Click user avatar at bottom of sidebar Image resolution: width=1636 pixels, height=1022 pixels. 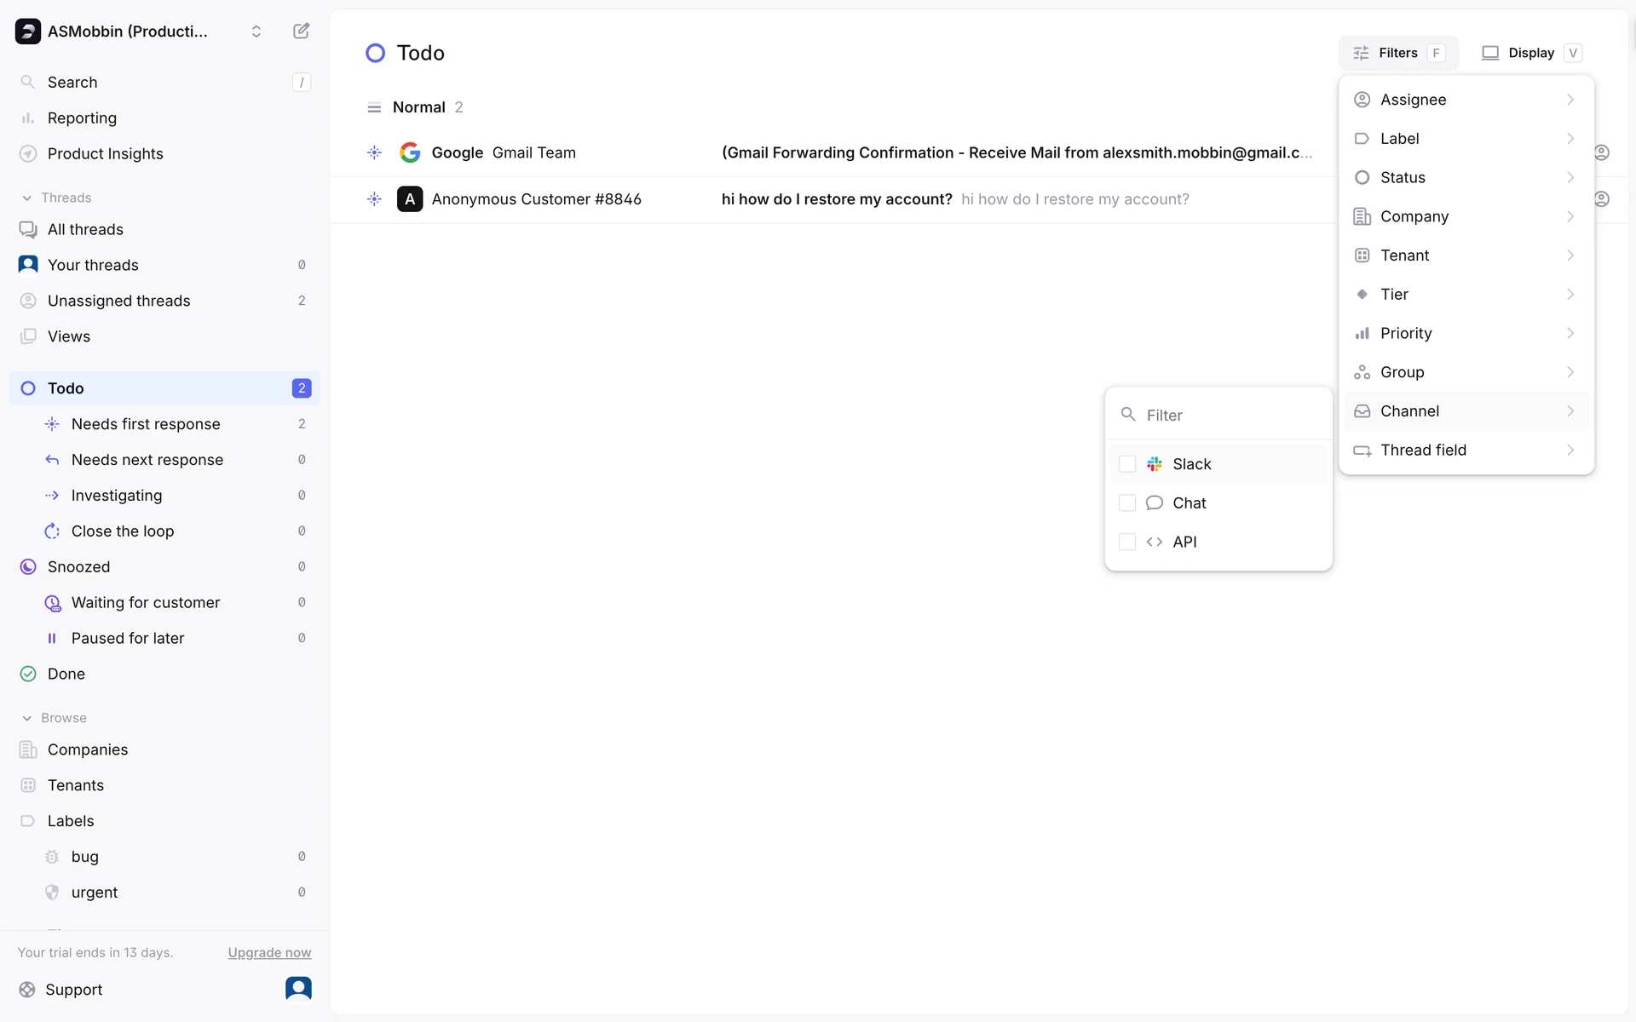coord(298,988)
